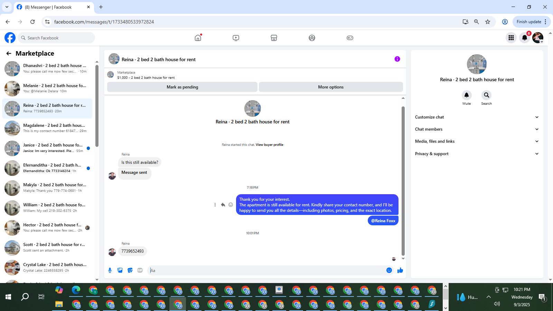Screen dimensions: 553x311
Task: Go back from Marketplace chat list
Action: (x=9, y=54)
